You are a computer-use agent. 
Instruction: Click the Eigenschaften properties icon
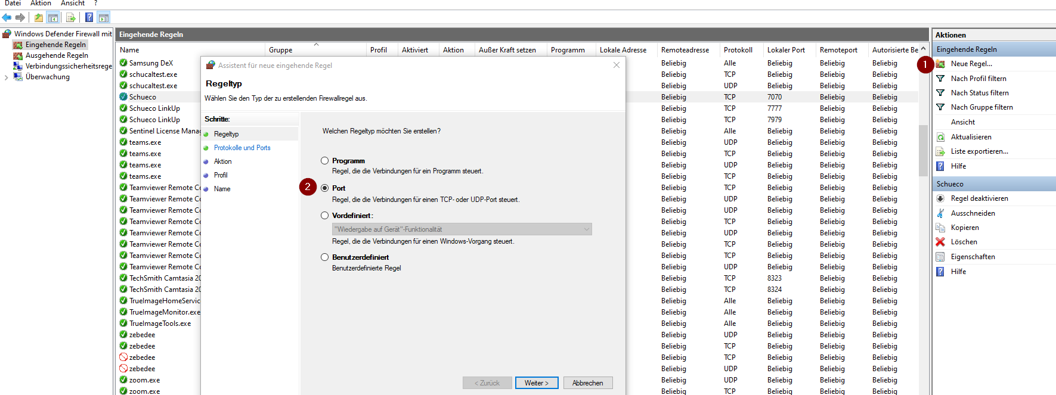click(x=940, y=257)
